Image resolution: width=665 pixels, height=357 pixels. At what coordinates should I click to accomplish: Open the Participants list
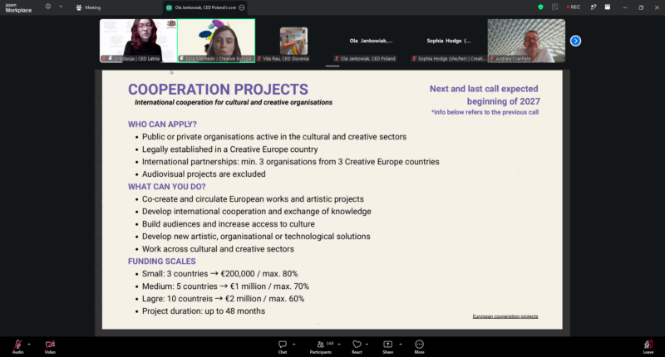321,346
